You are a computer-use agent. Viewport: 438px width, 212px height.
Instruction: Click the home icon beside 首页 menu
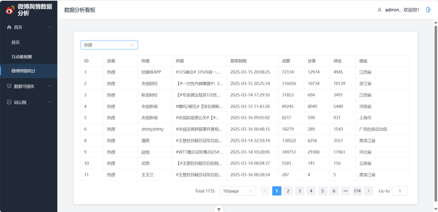9,27
